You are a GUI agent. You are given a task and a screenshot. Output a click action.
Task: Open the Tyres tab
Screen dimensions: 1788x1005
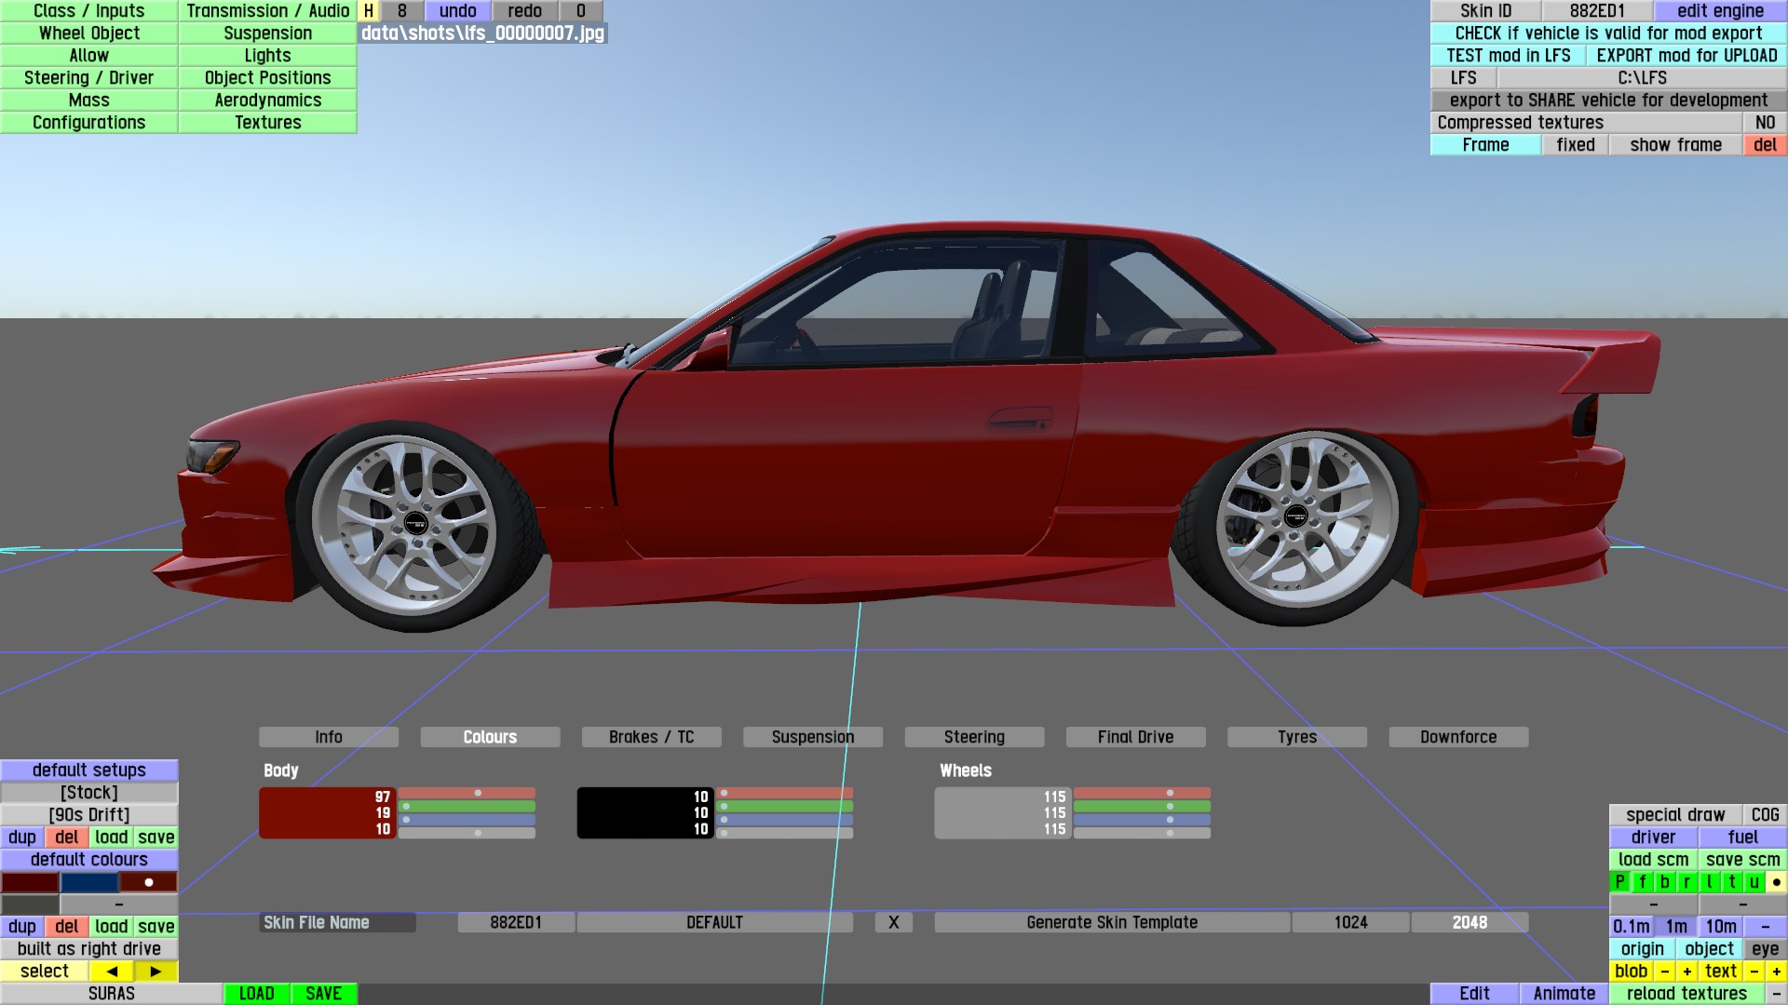(1296, 736)
